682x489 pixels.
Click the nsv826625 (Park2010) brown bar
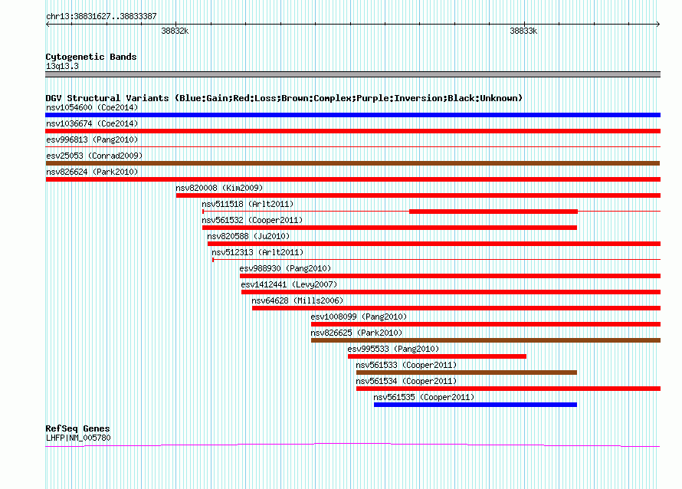point(486,340)
